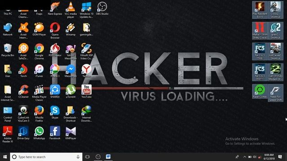This screenshot has height=161, width=287.
Task: Select the VLC media player shortcut
Action: (x=70, y=10)
